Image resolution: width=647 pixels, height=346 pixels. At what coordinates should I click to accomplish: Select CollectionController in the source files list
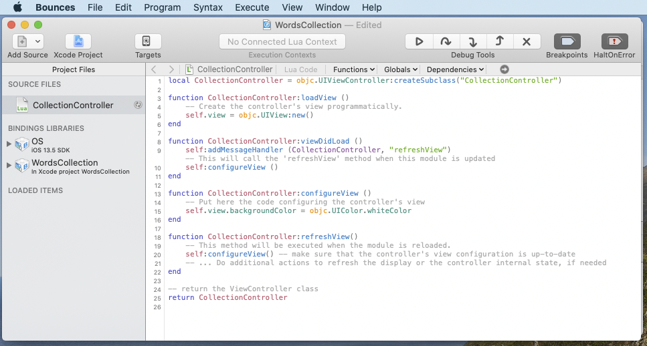73,105
